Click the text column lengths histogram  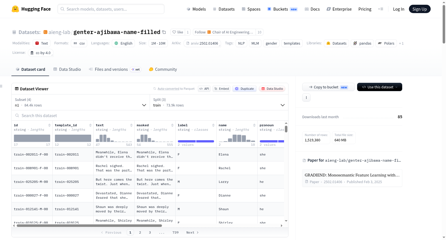click(114, 138)
